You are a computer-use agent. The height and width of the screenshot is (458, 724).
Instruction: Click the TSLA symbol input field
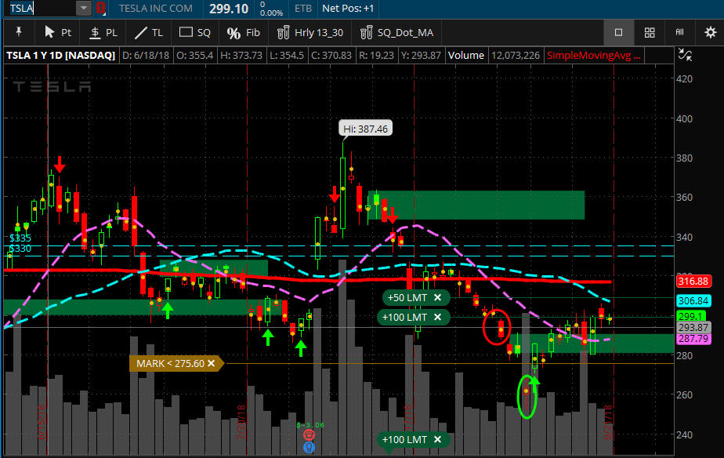(x=42, y=9)
